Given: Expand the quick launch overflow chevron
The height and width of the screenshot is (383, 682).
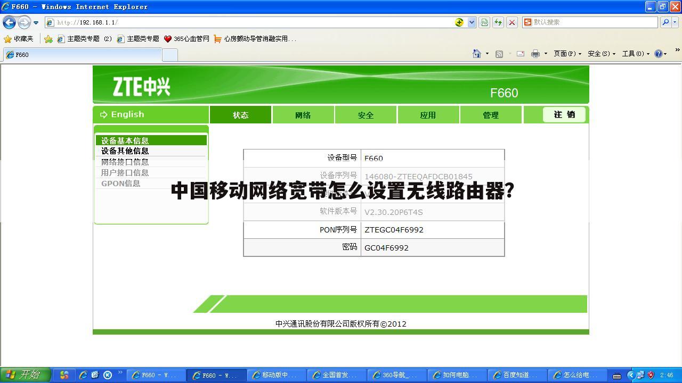Looking at the screenshot, I should click(x=120, y=373).
